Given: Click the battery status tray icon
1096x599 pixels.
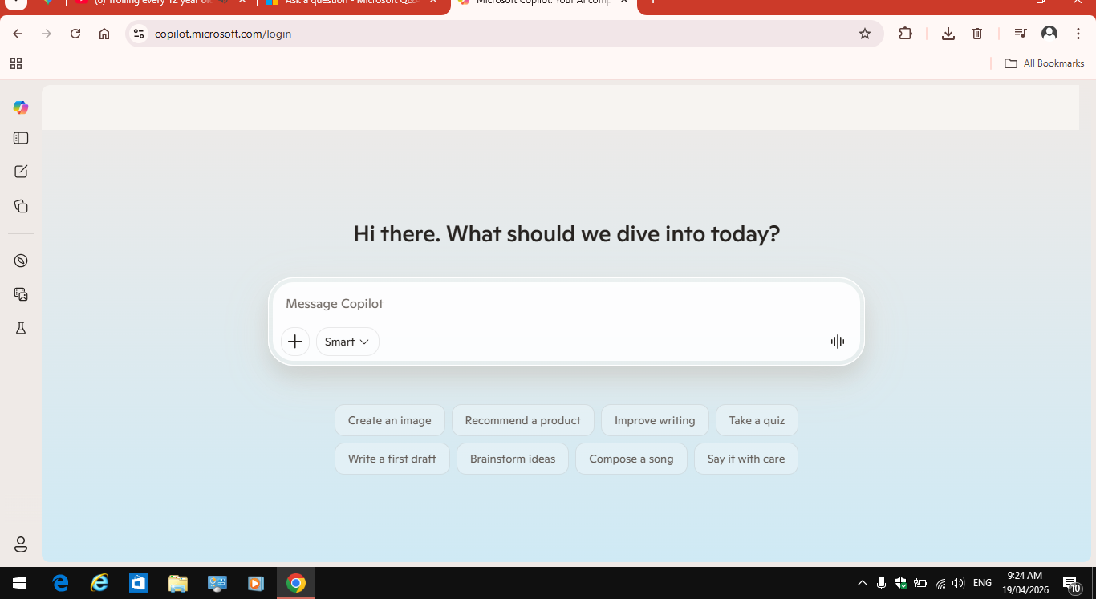Looking at the screenshot, I should click(920, 583).
